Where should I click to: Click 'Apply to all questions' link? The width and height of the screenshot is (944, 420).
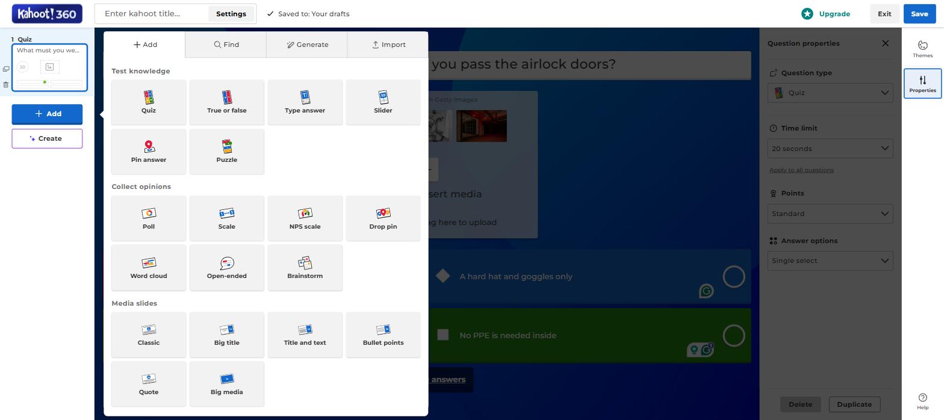tap(801, 170)
